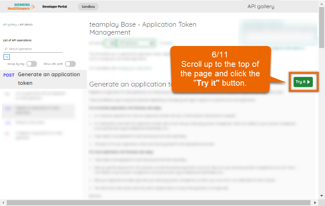The width and height of the screenshot is (325, 206).
Task: Enable the Group by tag toggle
Action: (31, 64)
